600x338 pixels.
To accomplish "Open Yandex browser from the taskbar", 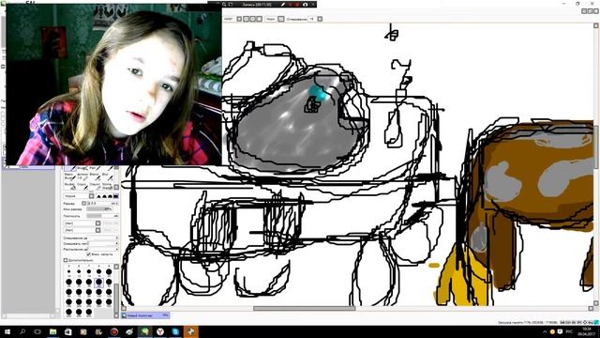I will 160,331.
